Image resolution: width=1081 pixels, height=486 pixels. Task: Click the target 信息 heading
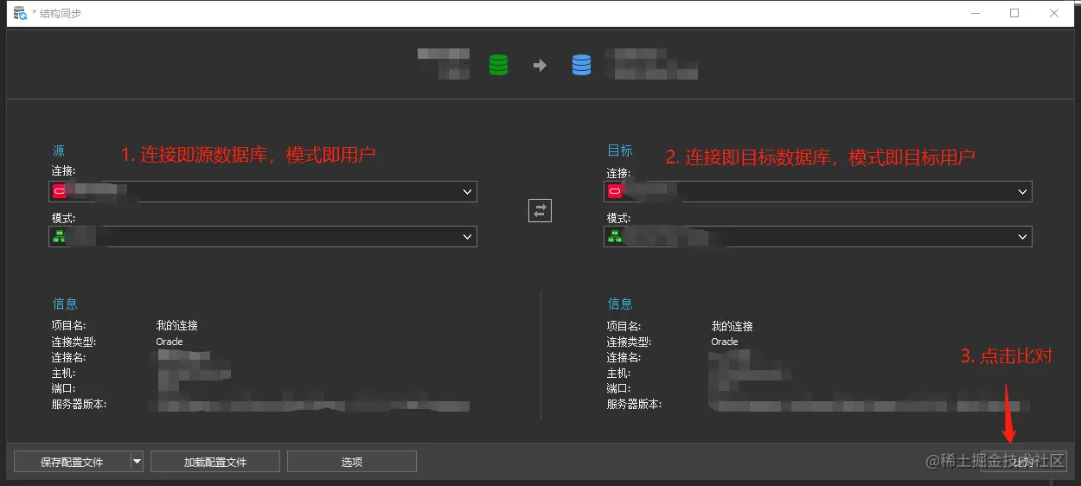(620, 304)
